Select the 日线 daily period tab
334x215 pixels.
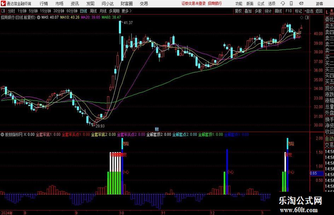pos(83,11)
